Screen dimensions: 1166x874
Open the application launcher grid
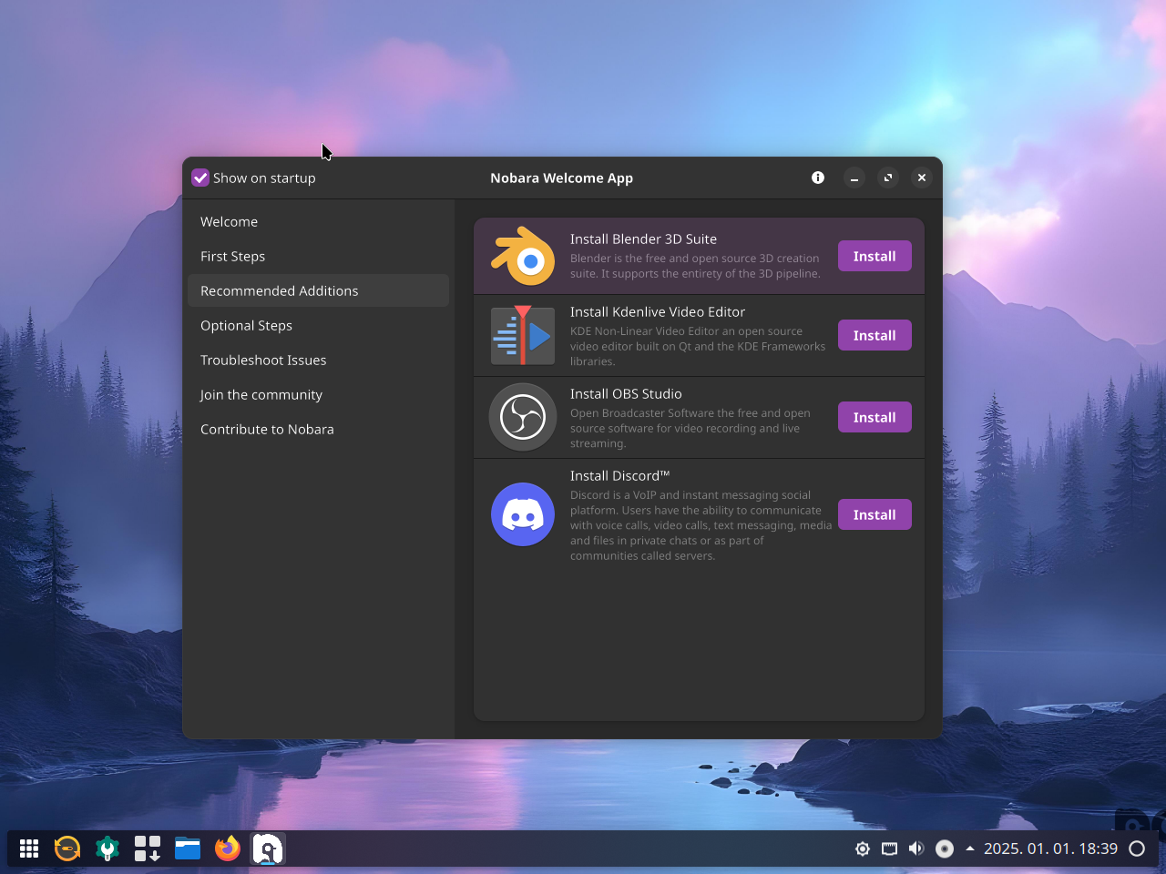point(29,849)
